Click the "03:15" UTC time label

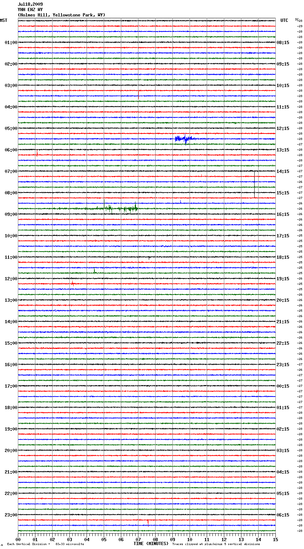(x=283, y=451)
